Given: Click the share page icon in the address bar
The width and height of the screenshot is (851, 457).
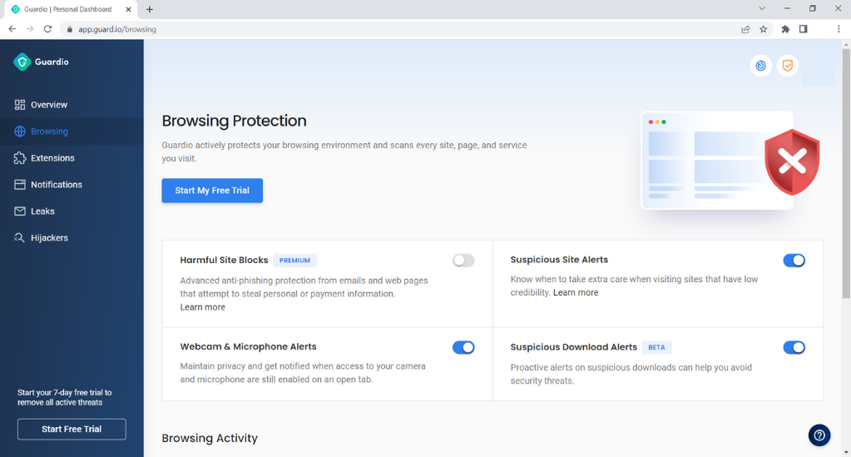Looking at the screenshot, I should 745,29.
